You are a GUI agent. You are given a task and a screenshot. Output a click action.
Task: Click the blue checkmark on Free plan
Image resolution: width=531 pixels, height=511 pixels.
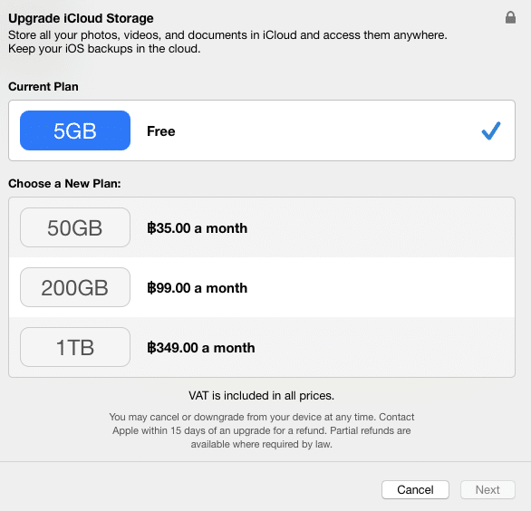(x=491, y=130)
